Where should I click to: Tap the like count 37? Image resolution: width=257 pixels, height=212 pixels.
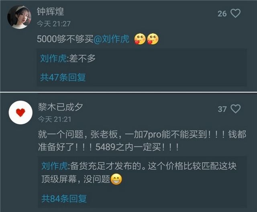(x=222, y=109)
